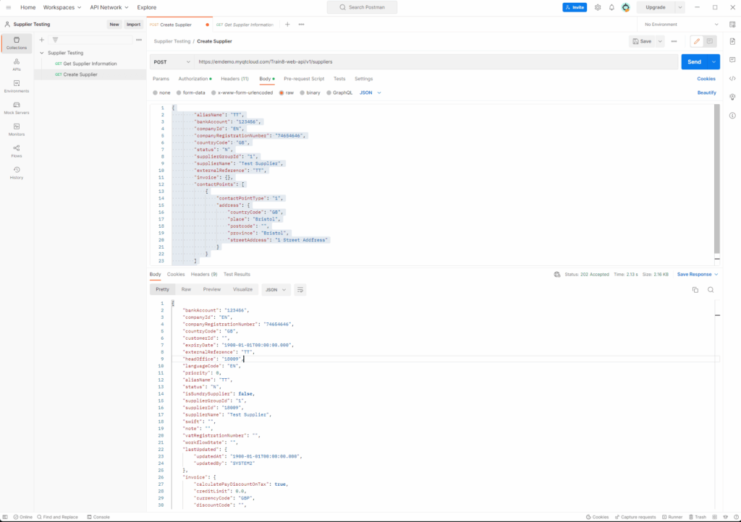Copy response body with copy icon
This screenshot has height=522, width=741.
click(x=695, y=289)
